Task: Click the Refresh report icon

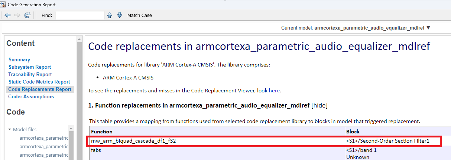Action: [x=27, y=15]
